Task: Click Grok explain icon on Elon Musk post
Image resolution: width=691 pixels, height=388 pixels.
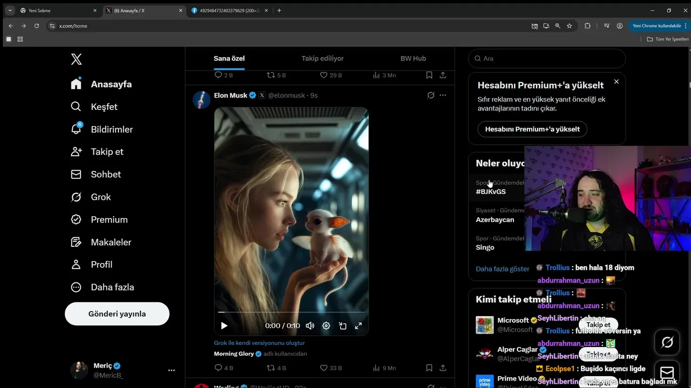Action: 431,95
